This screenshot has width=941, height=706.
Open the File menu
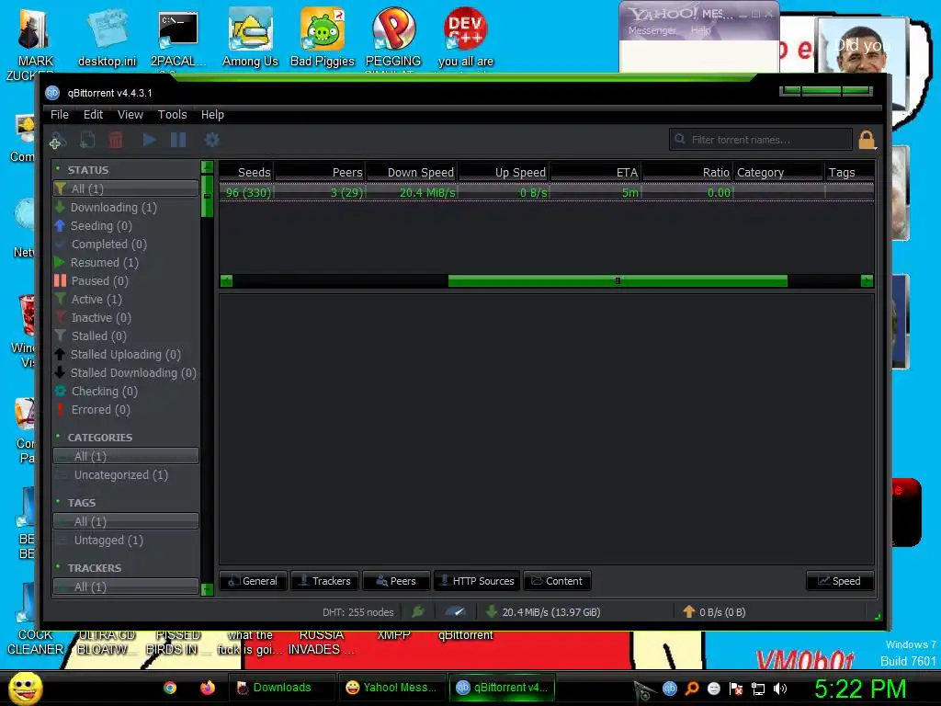click(60, 115)
